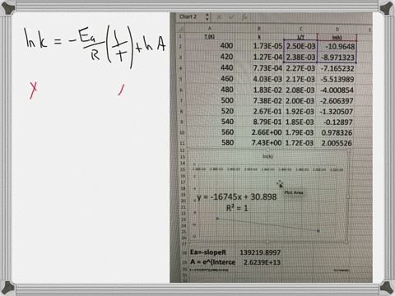Select the ln(k) value -5.513989
This screenshot has height=296, width=395.
(337, 80)
